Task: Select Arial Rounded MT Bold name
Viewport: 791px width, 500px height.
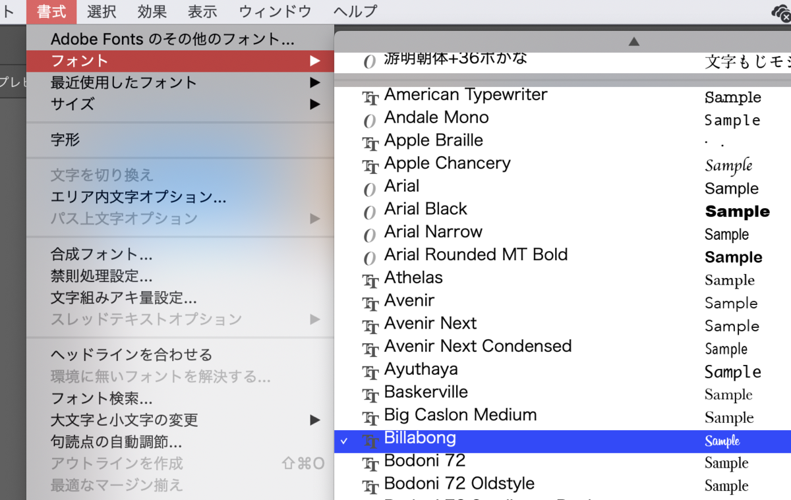Action: pos(476,255)
